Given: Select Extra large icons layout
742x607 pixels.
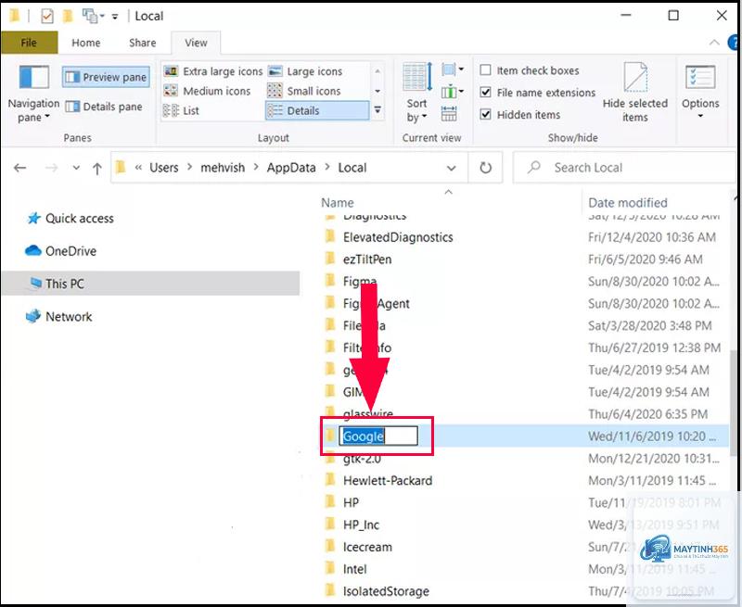Looking at the screenshot, I should click(213, 71).
